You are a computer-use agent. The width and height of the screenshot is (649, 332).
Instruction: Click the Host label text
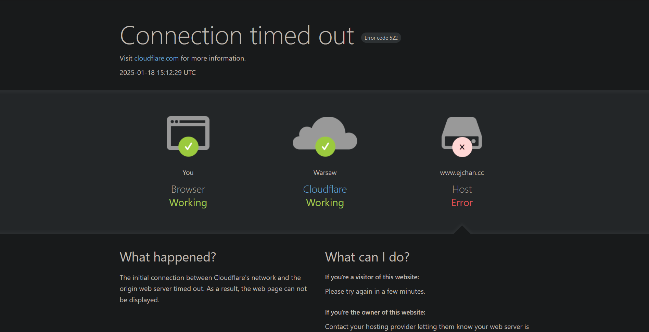click(462, 189)
